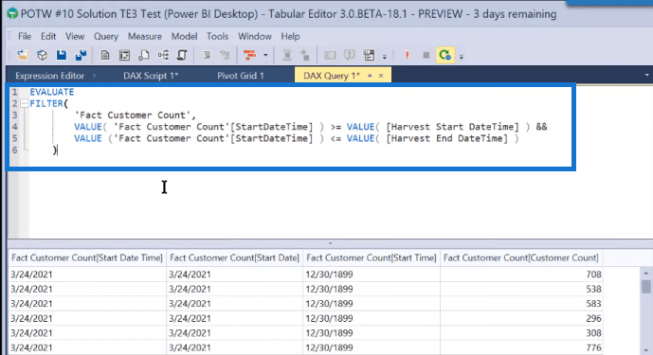Click the Fact Customer Count[Start Time] column header
Screen dimensions: 653x355
[372, 258]
